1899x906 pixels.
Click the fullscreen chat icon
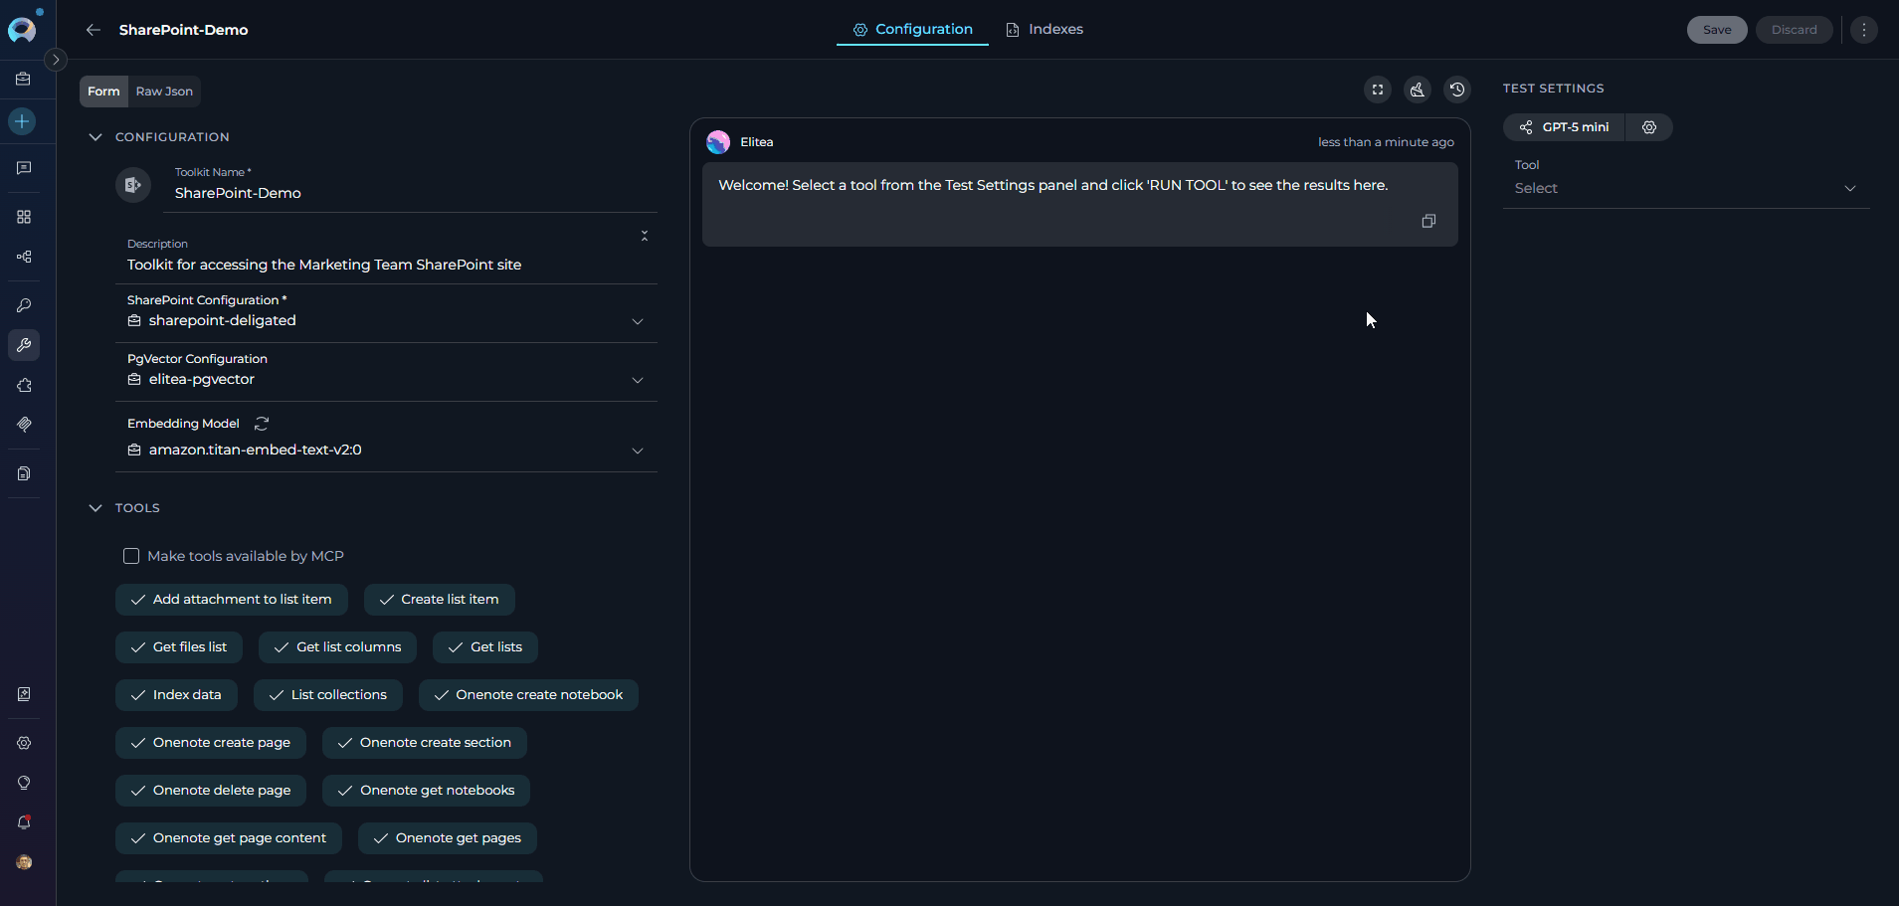click(x=1378, y=90)
